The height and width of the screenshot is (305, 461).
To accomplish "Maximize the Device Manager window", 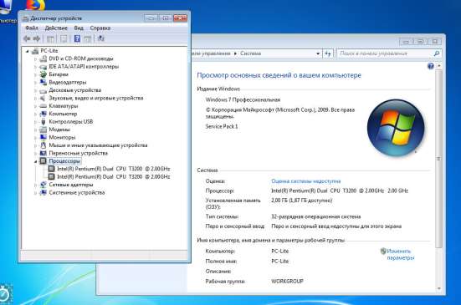I will [166, 18].
